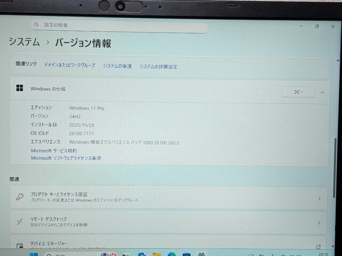Click the Windows logo icon beside Windows の仕様
342x256 pixels.
coord(20,88)
